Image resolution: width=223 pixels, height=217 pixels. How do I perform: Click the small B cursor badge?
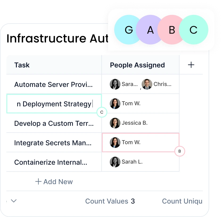coord(180,151)
